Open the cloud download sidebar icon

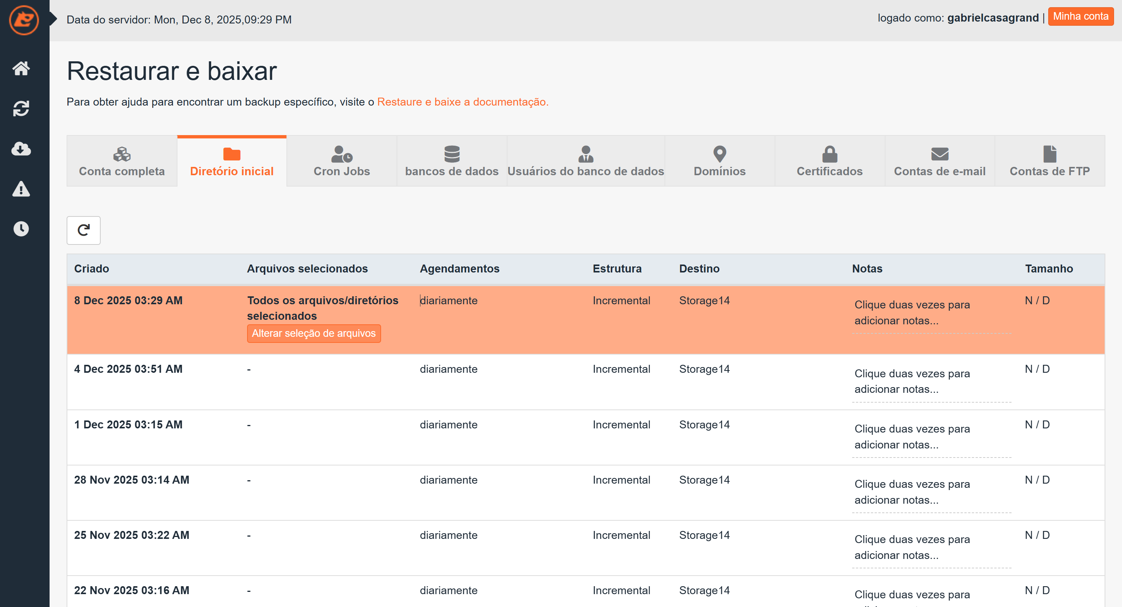tap(21, 149)
